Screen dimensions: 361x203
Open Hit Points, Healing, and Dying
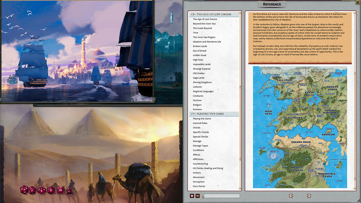pos(208,168)
